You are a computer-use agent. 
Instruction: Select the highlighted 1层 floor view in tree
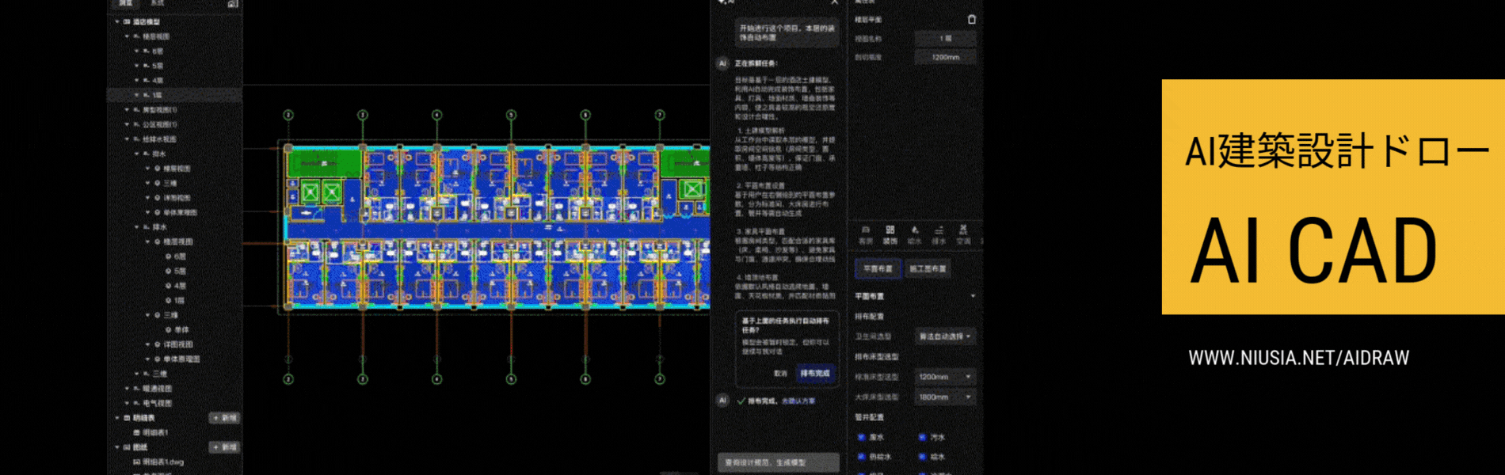(x=157, y=95)
